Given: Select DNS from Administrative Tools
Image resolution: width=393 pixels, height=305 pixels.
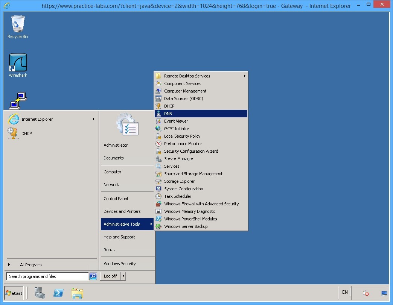Looking at the screenshot, I should coord(168,113).
